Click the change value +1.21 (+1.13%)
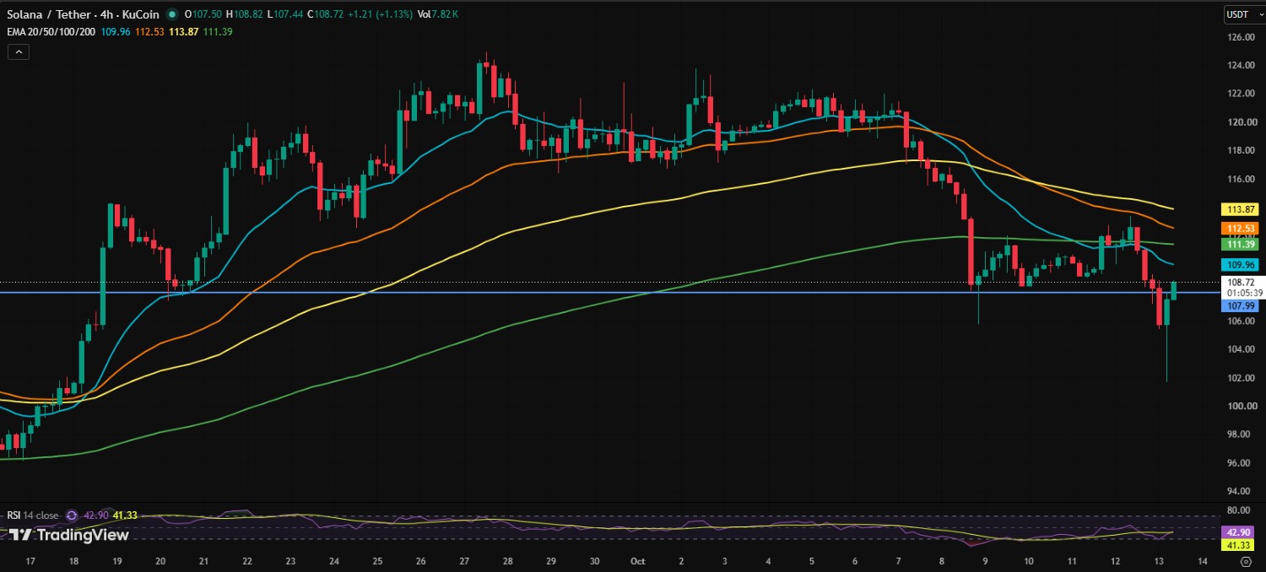 point(379,15)
